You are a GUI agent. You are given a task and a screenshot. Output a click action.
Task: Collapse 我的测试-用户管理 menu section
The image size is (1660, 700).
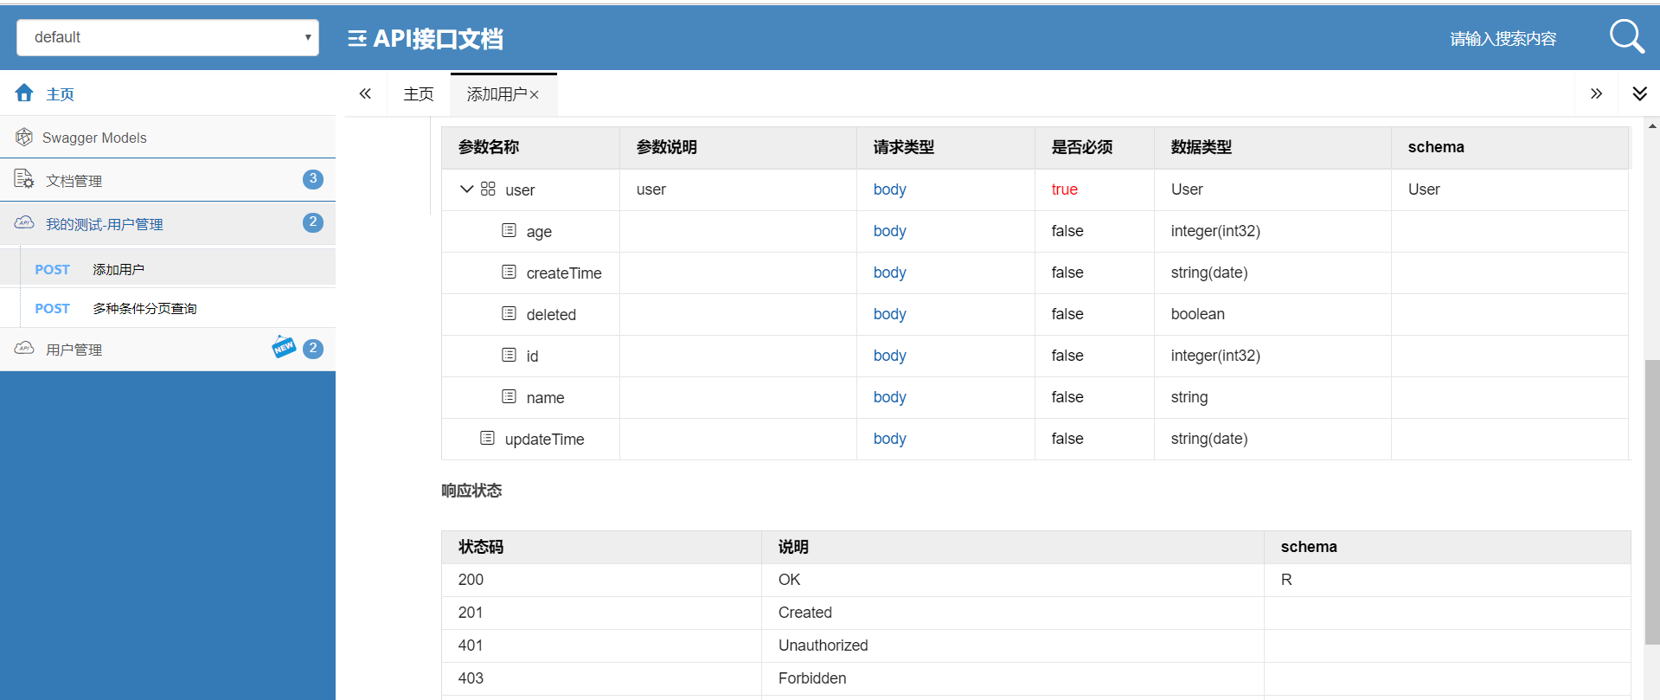click(168, 223)
